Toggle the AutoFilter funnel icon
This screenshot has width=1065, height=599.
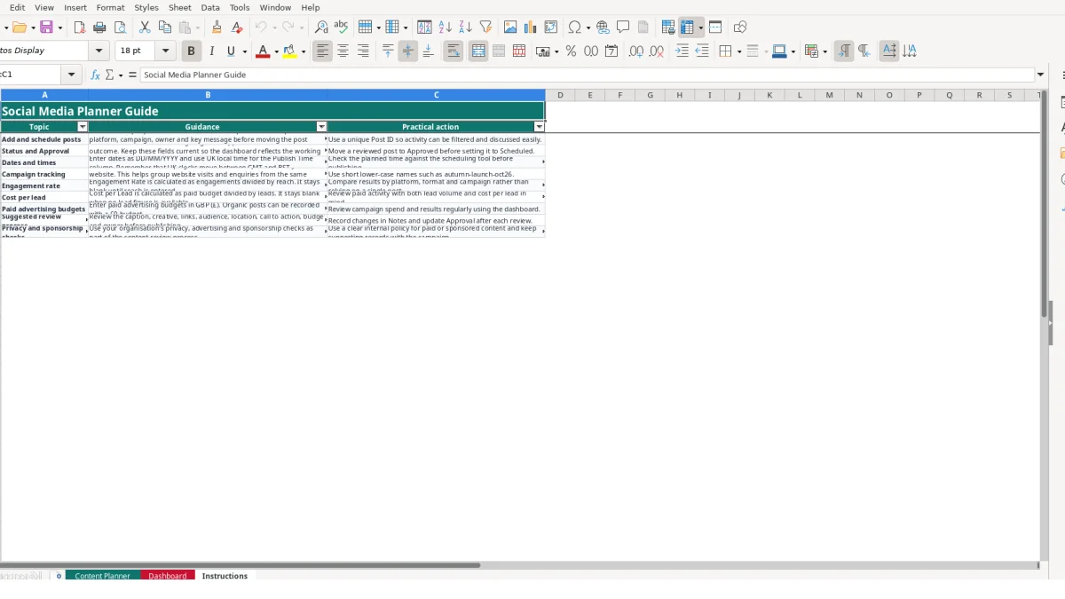click(x=485, y=28)
